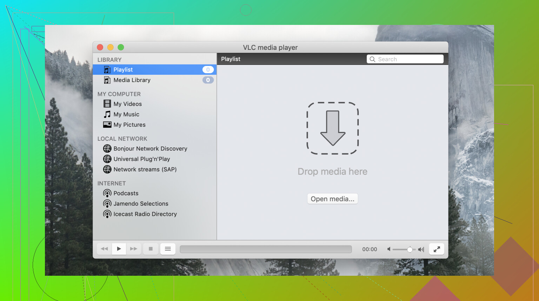The image size is (539, 301).
Task: Skip to the next track
Action: 134,249
